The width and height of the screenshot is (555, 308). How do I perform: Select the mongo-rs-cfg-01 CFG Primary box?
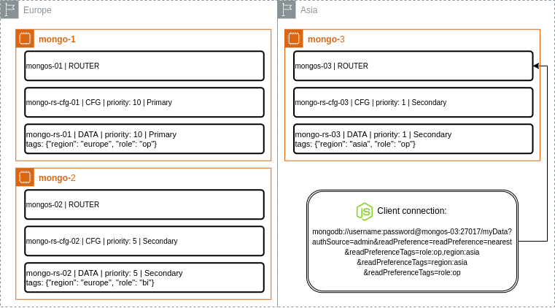pyautogui.click(x=144, y=102)
